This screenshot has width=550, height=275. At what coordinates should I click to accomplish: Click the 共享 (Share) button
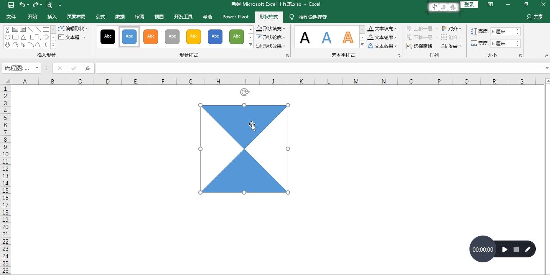[x=535, y=17]
